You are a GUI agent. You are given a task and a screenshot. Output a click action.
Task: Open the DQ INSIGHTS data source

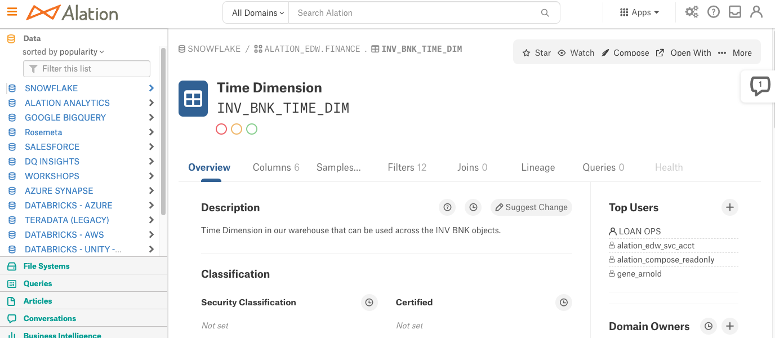pos(52,162)
